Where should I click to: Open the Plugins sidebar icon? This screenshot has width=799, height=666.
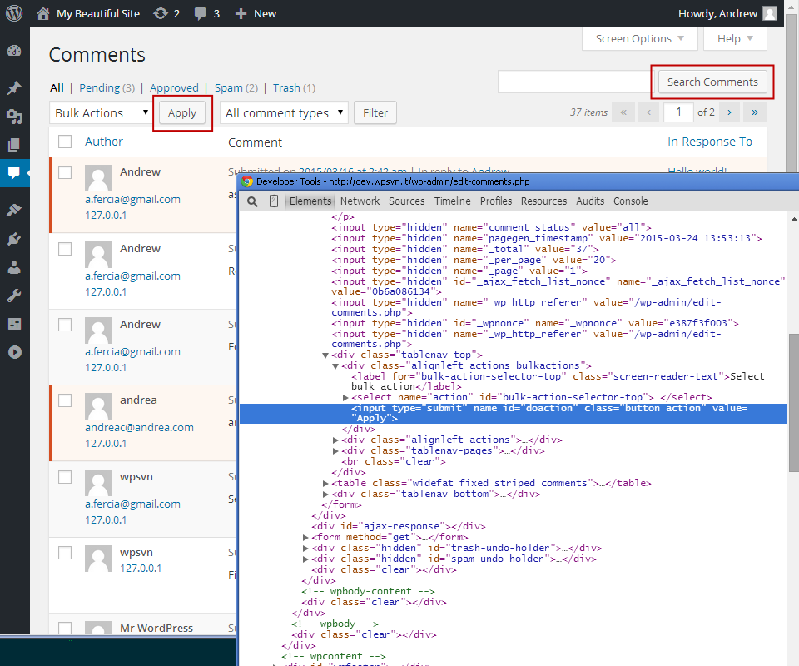pos(14,238)
